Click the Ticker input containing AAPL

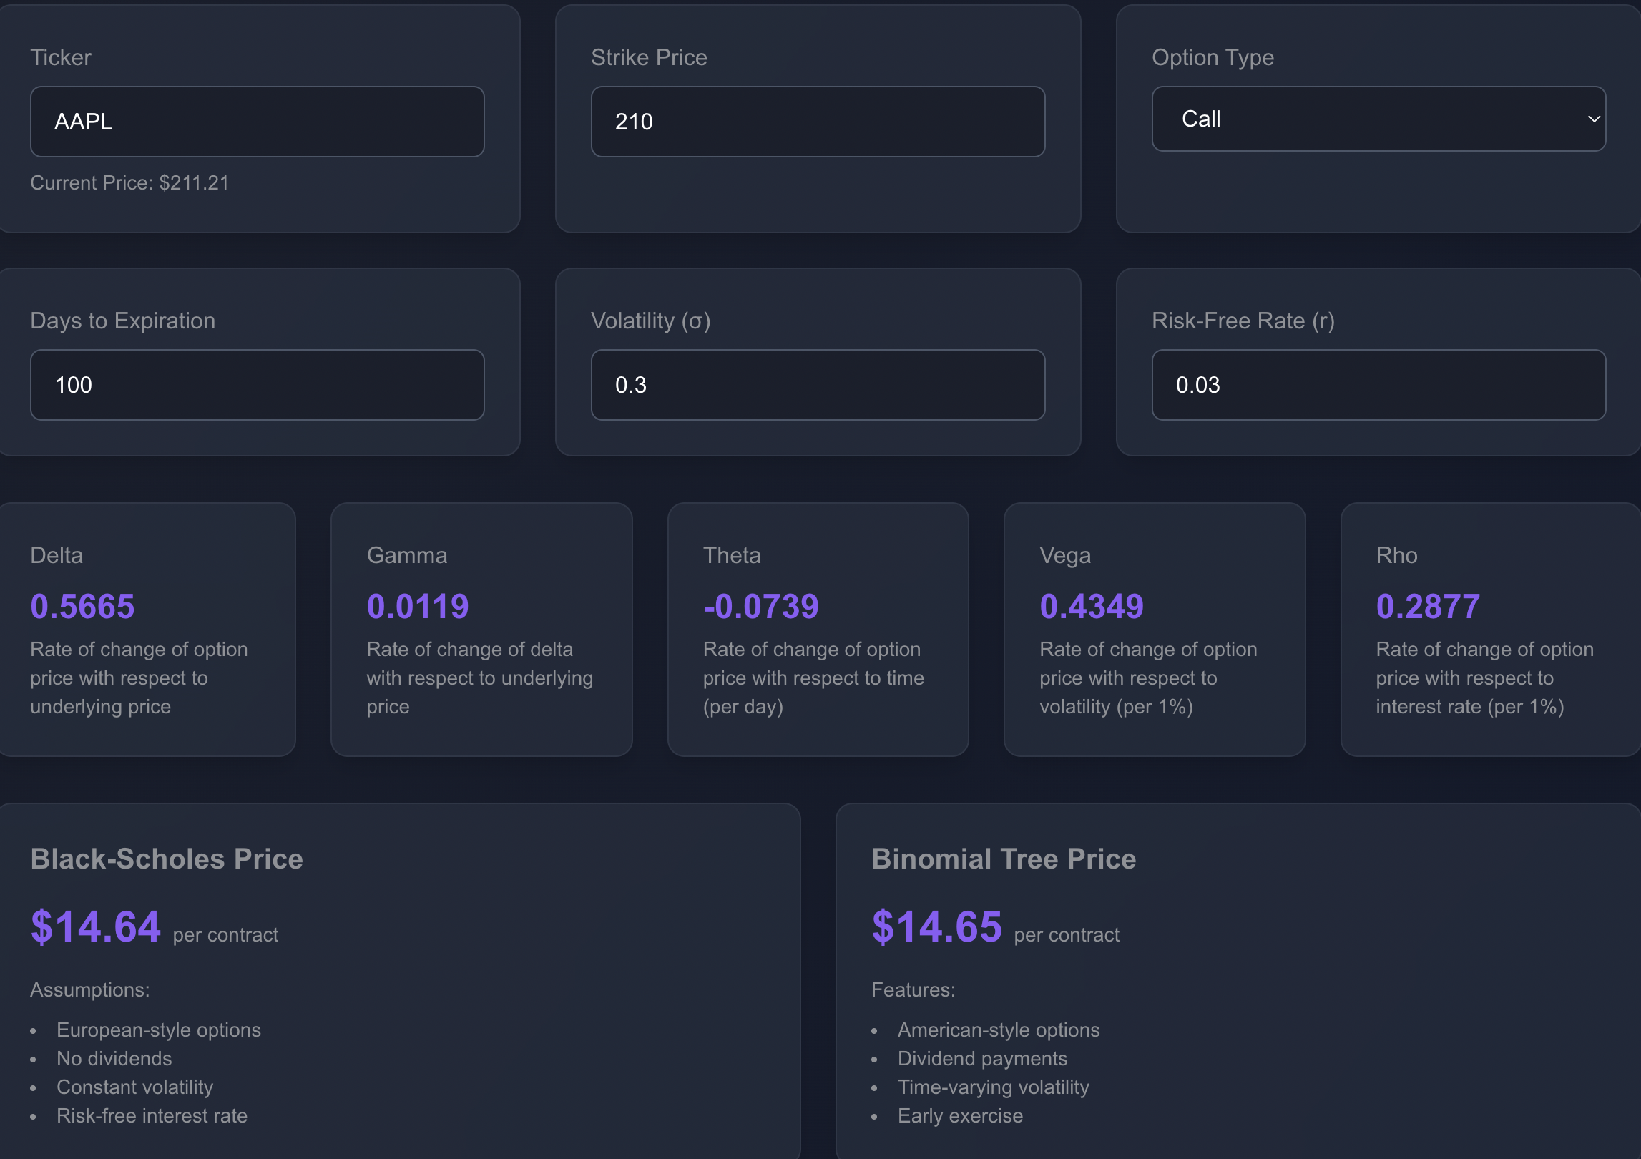(258, 122)
